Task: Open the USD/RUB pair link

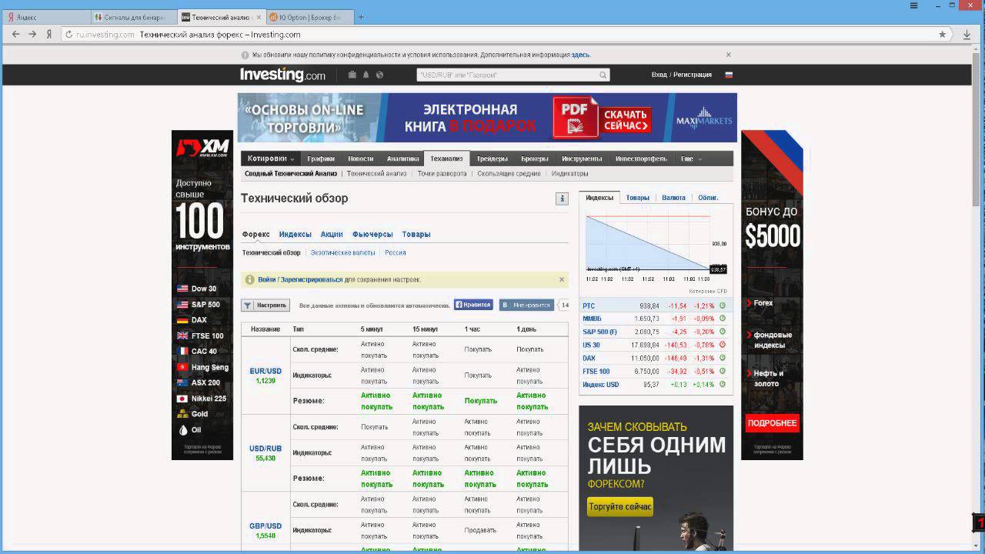Action: [x=265, y=449]
